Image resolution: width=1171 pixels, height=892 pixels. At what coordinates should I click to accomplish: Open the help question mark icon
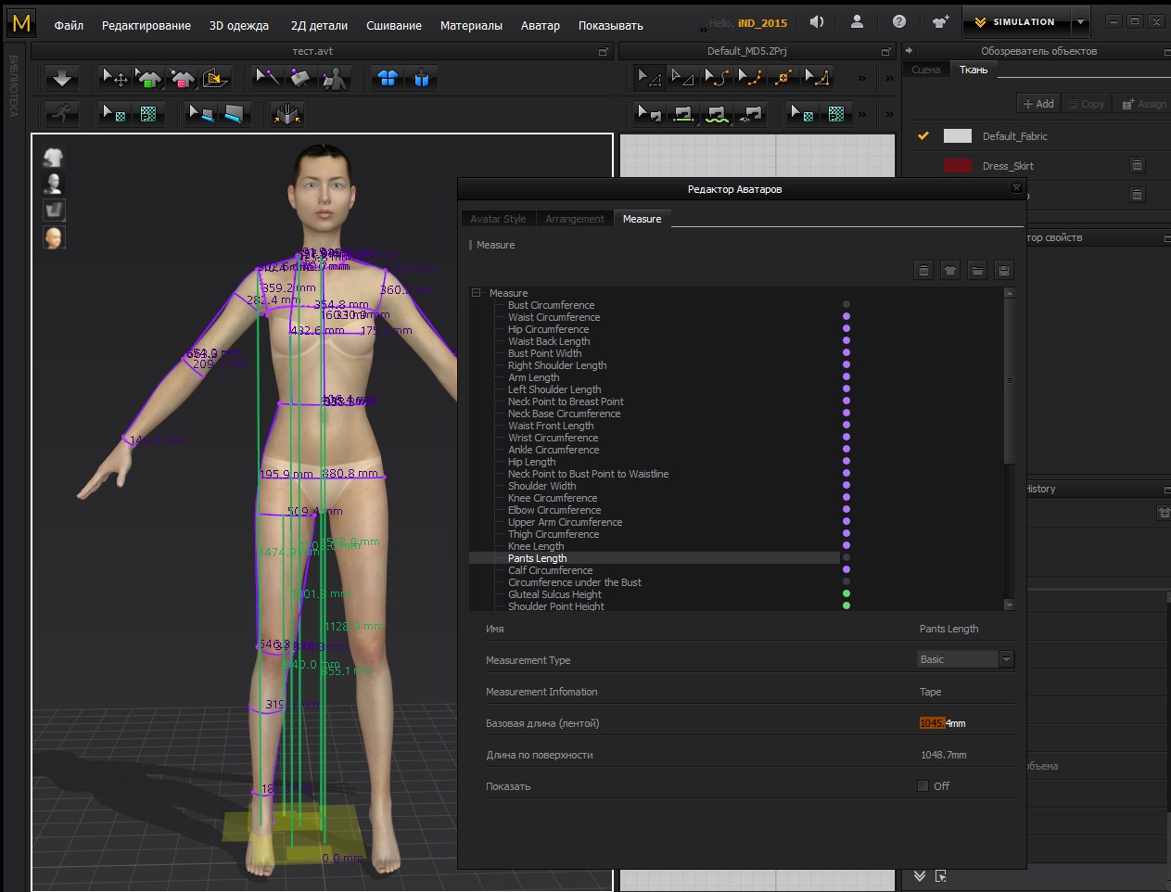click(x=898, y=22)
